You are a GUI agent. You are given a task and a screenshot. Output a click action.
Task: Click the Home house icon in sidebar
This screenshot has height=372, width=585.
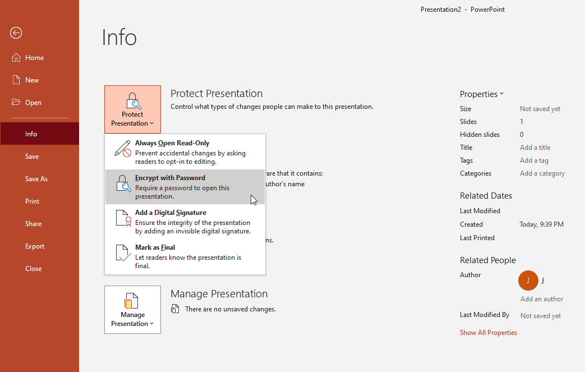(16, 57)
